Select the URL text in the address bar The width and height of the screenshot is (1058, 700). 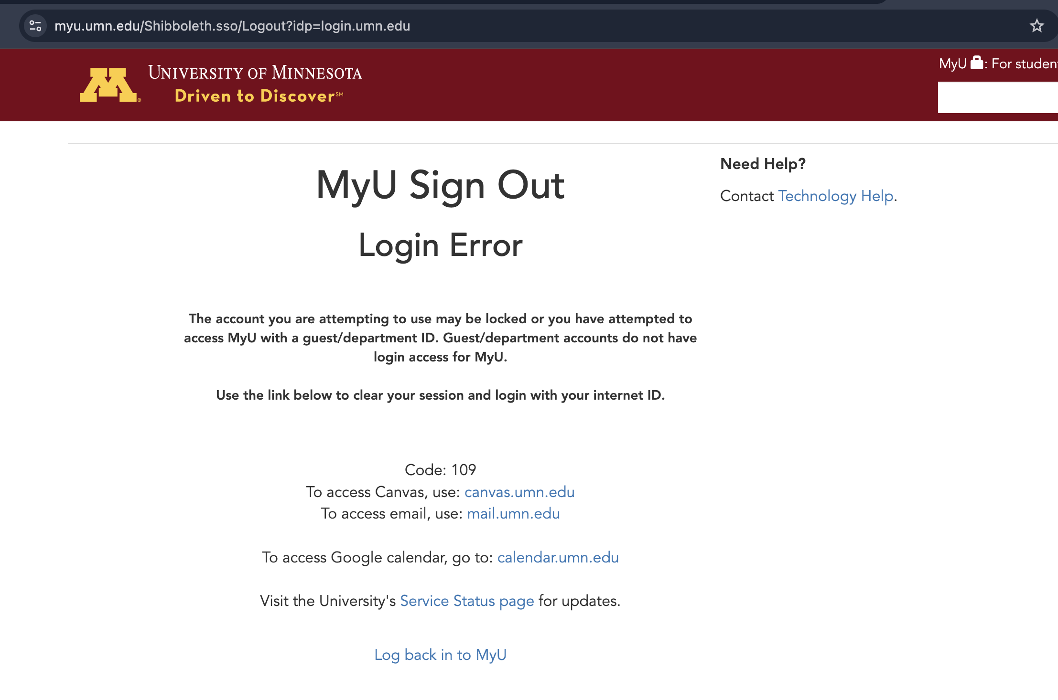(232, 26)
